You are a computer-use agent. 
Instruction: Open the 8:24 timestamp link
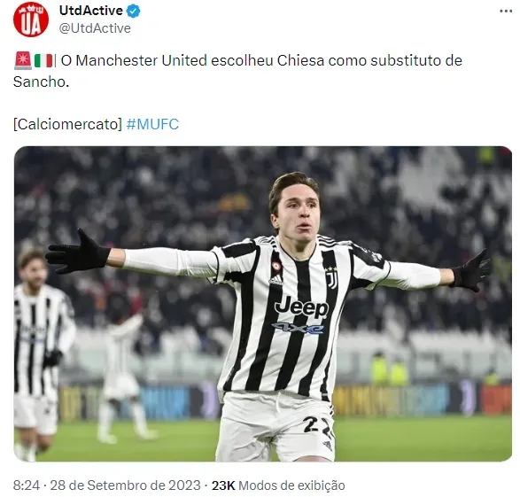[x=27, y=485]
